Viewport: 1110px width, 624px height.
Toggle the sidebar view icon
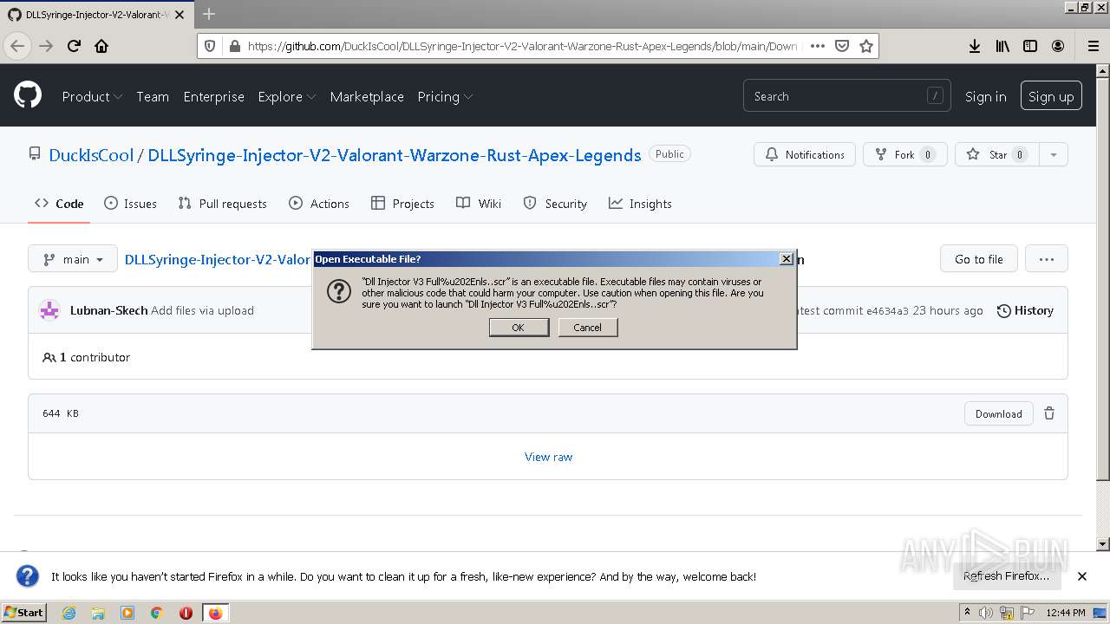1030,46
